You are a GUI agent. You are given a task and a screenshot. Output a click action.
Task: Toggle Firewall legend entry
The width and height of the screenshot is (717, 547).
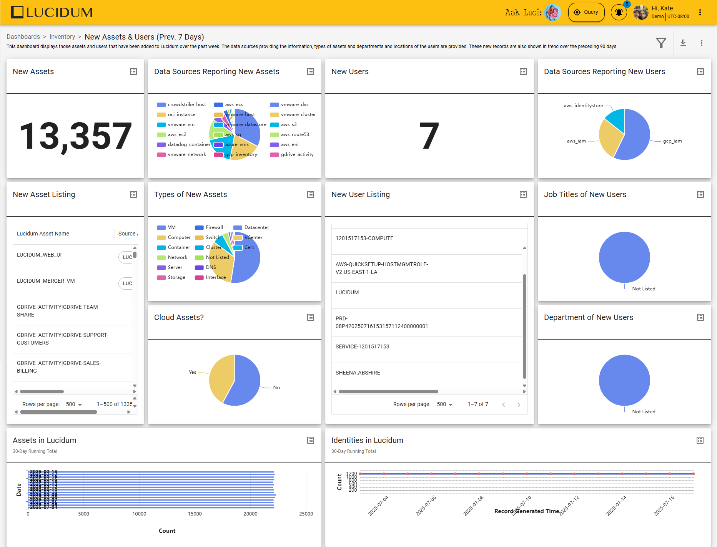(209, 227)
